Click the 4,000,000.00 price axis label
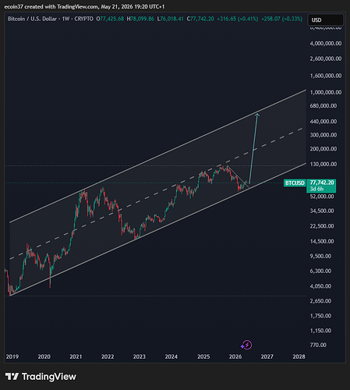 click(x=326, y=44)
